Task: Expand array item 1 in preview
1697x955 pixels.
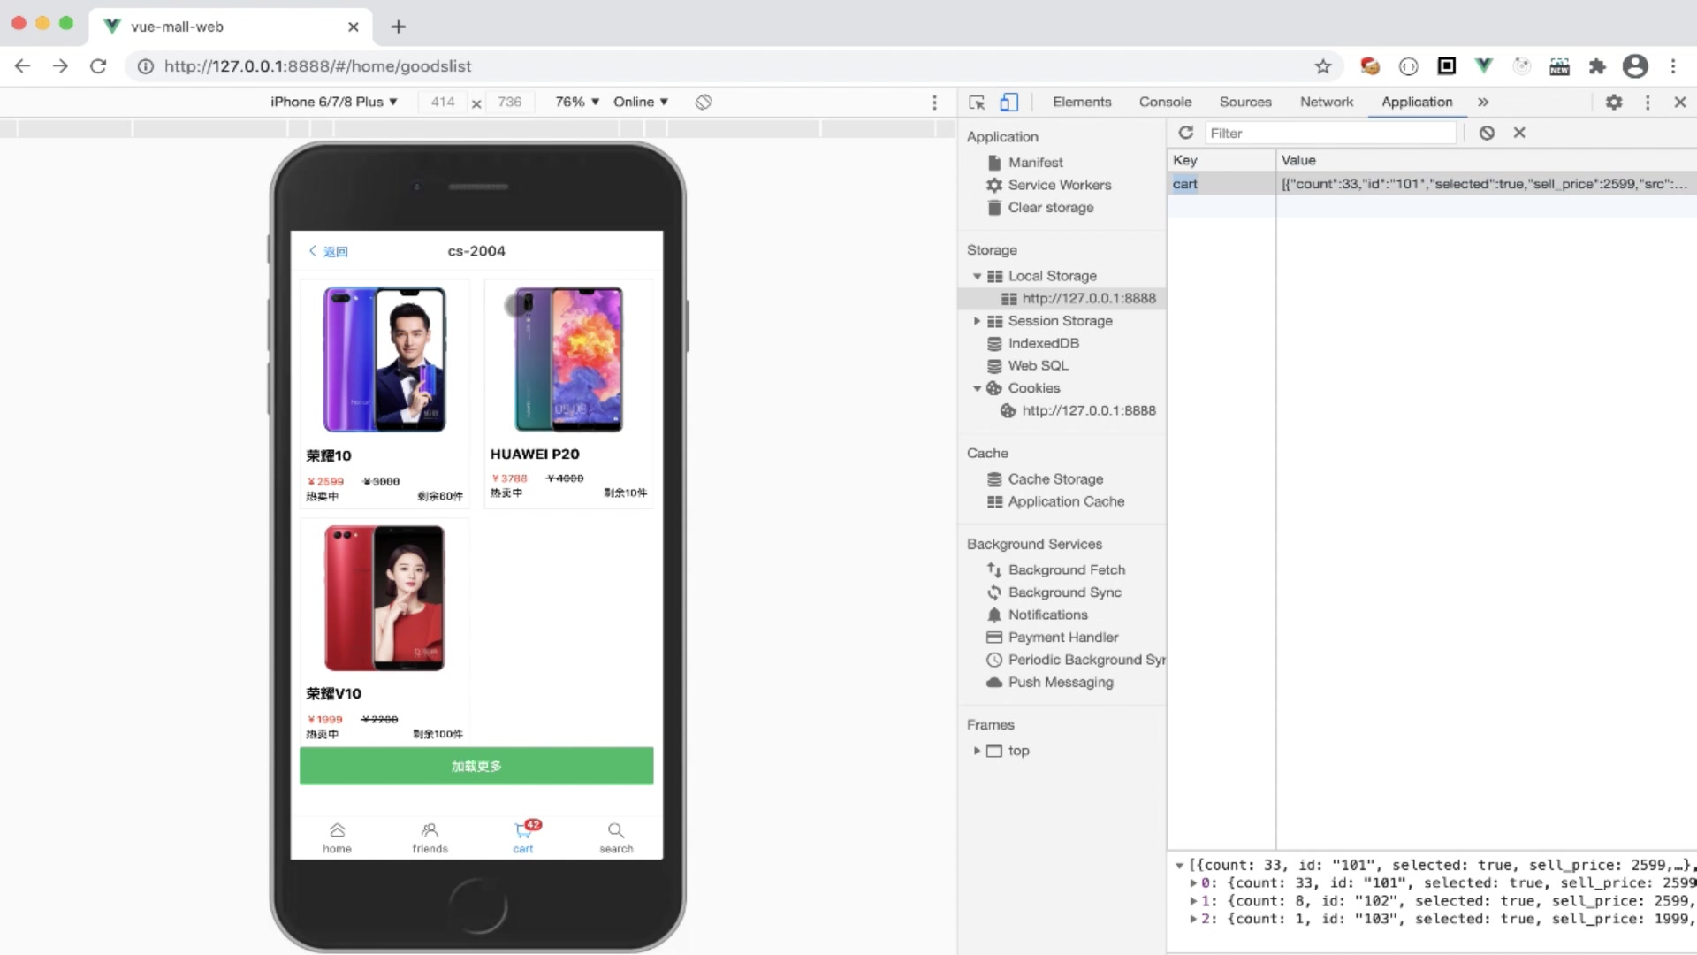Action: point(1194,901)
